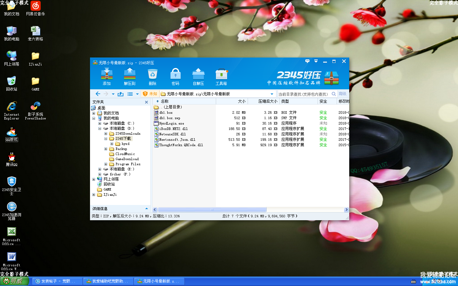The width and height of the screenshot is (458, 286).
Task: Open 影子系统 PowerShadow desktop icon
Action: (x=35, y=111)
